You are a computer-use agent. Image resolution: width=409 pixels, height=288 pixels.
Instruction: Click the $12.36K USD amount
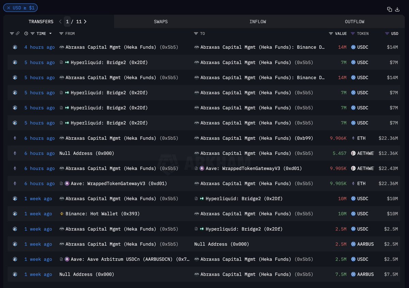click(388, 153)
